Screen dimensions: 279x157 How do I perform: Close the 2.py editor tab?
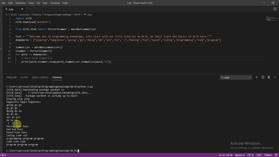[x=22, y=9]
